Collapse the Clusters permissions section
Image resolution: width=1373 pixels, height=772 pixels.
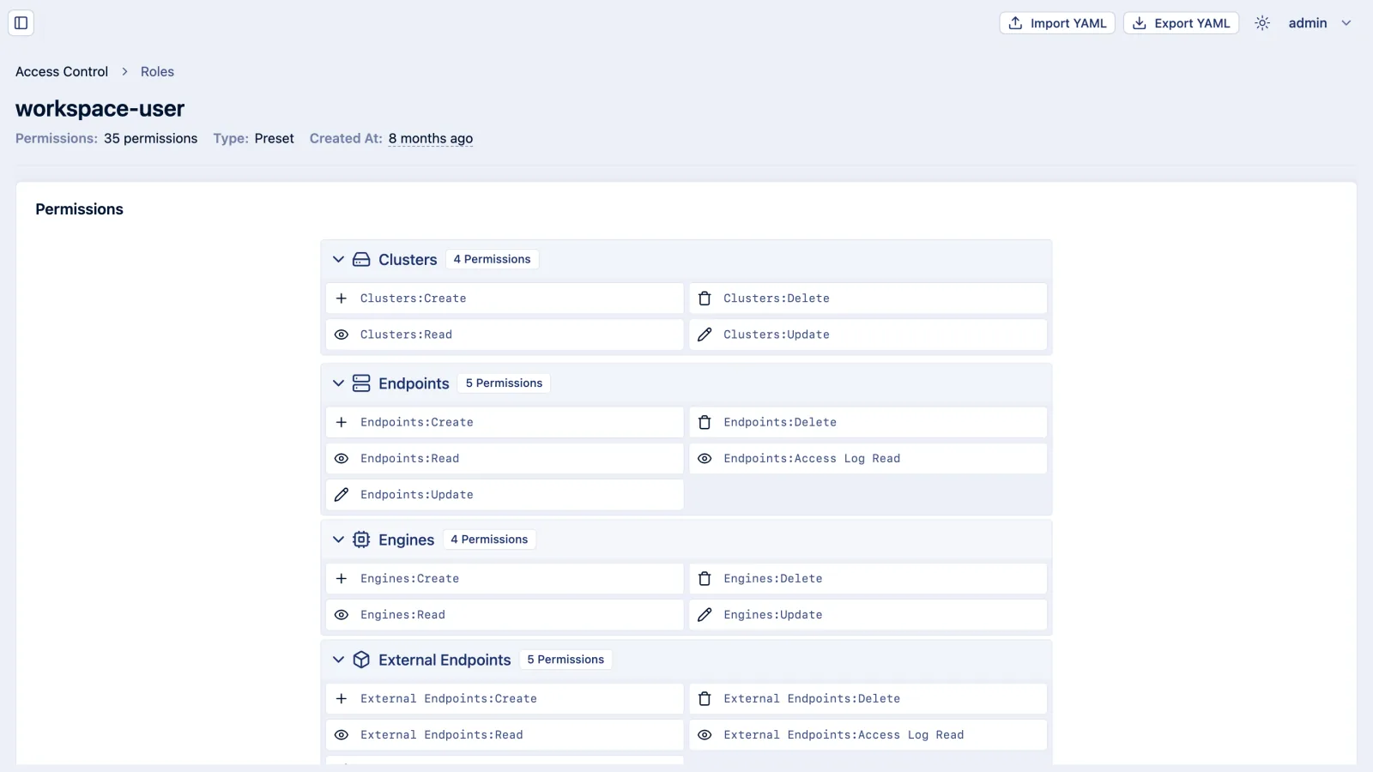click(x=338, y=260)
